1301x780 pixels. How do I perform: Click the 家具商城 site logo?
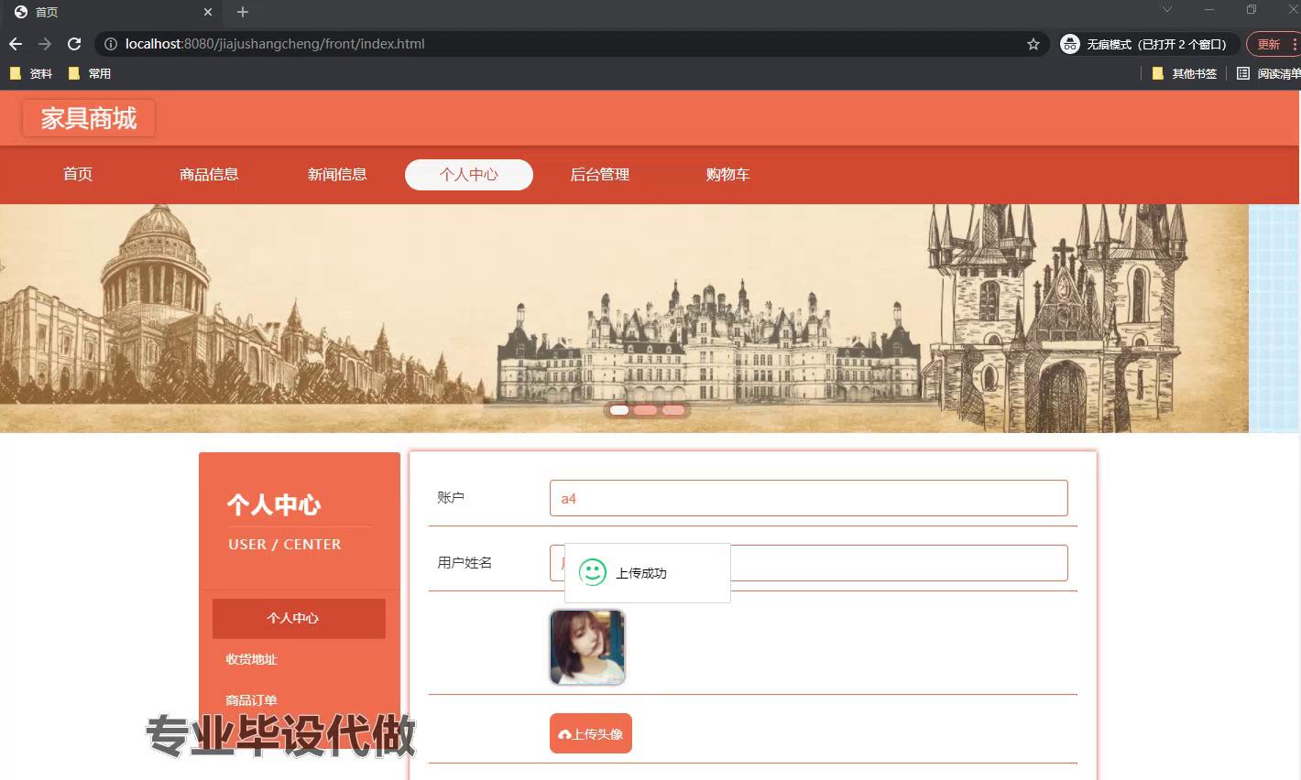click(88, 118)
